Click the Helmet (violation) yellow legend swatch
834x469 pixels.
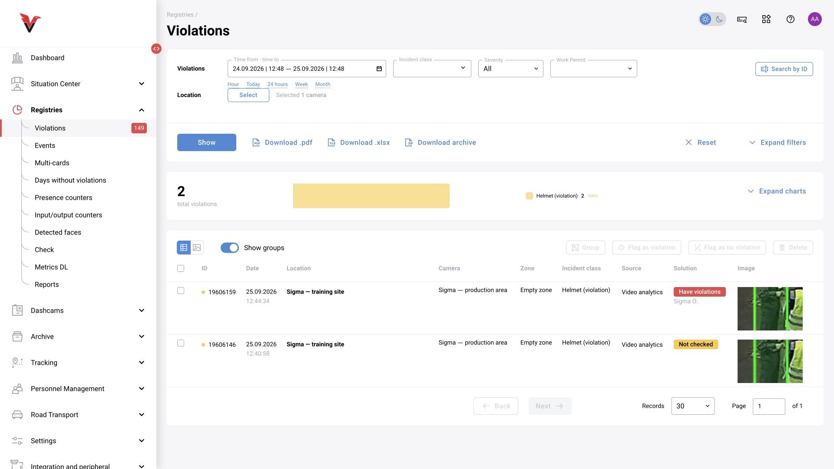tap(530, 196)
